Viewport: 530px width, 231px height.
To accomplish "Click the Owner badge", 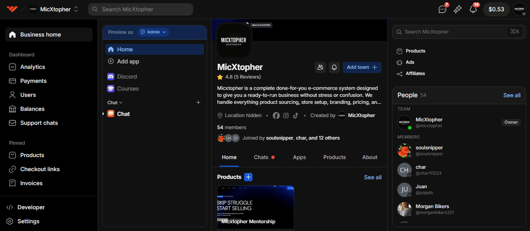I will point(511,122).
